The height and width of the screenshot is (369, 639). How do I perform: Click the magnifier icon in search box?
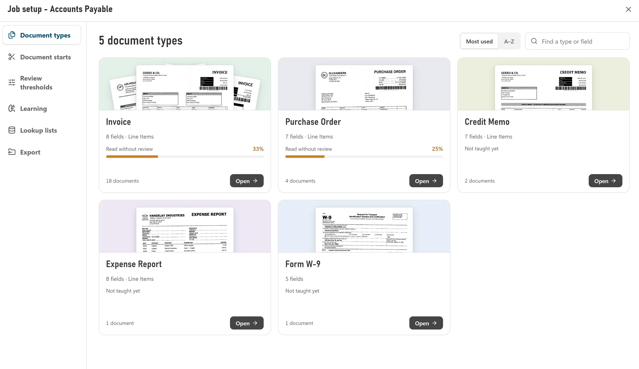[534, 41]
